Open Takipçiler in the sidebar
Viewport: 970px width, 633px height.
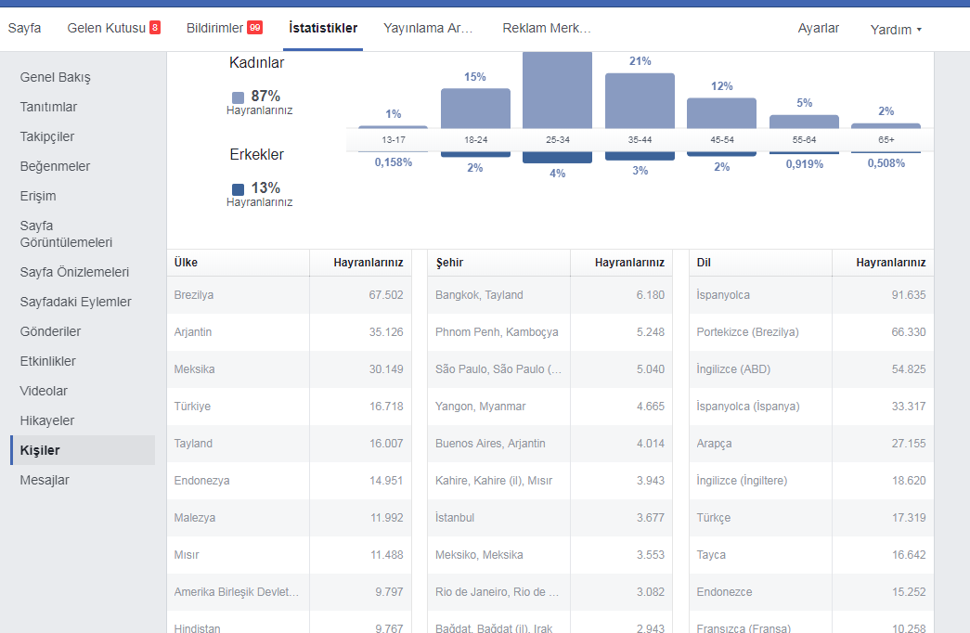tap(47, 136)
